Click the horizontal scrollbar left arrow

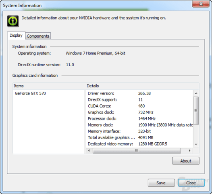tap(89, 151)
